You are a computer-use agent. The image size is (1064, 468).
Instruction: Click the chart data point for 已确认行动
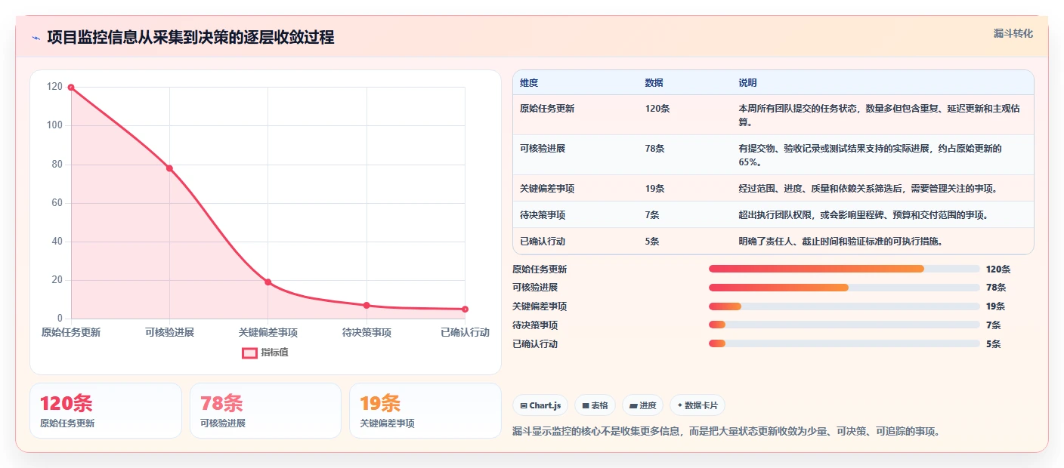point(465,309)
